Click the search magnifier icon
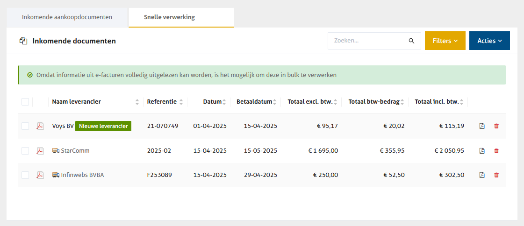 (411, 41)
